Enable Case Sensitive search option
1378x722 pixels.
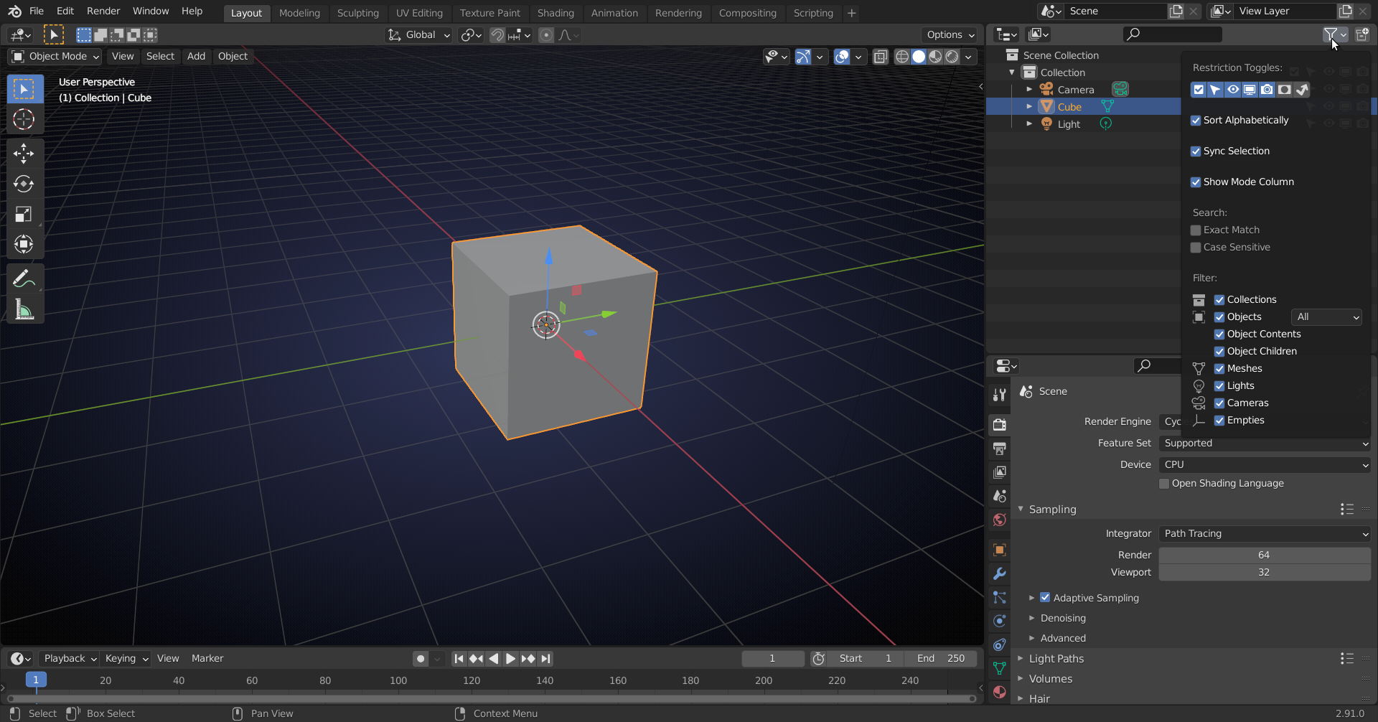pyautogui.click(x=1196, y=248)
